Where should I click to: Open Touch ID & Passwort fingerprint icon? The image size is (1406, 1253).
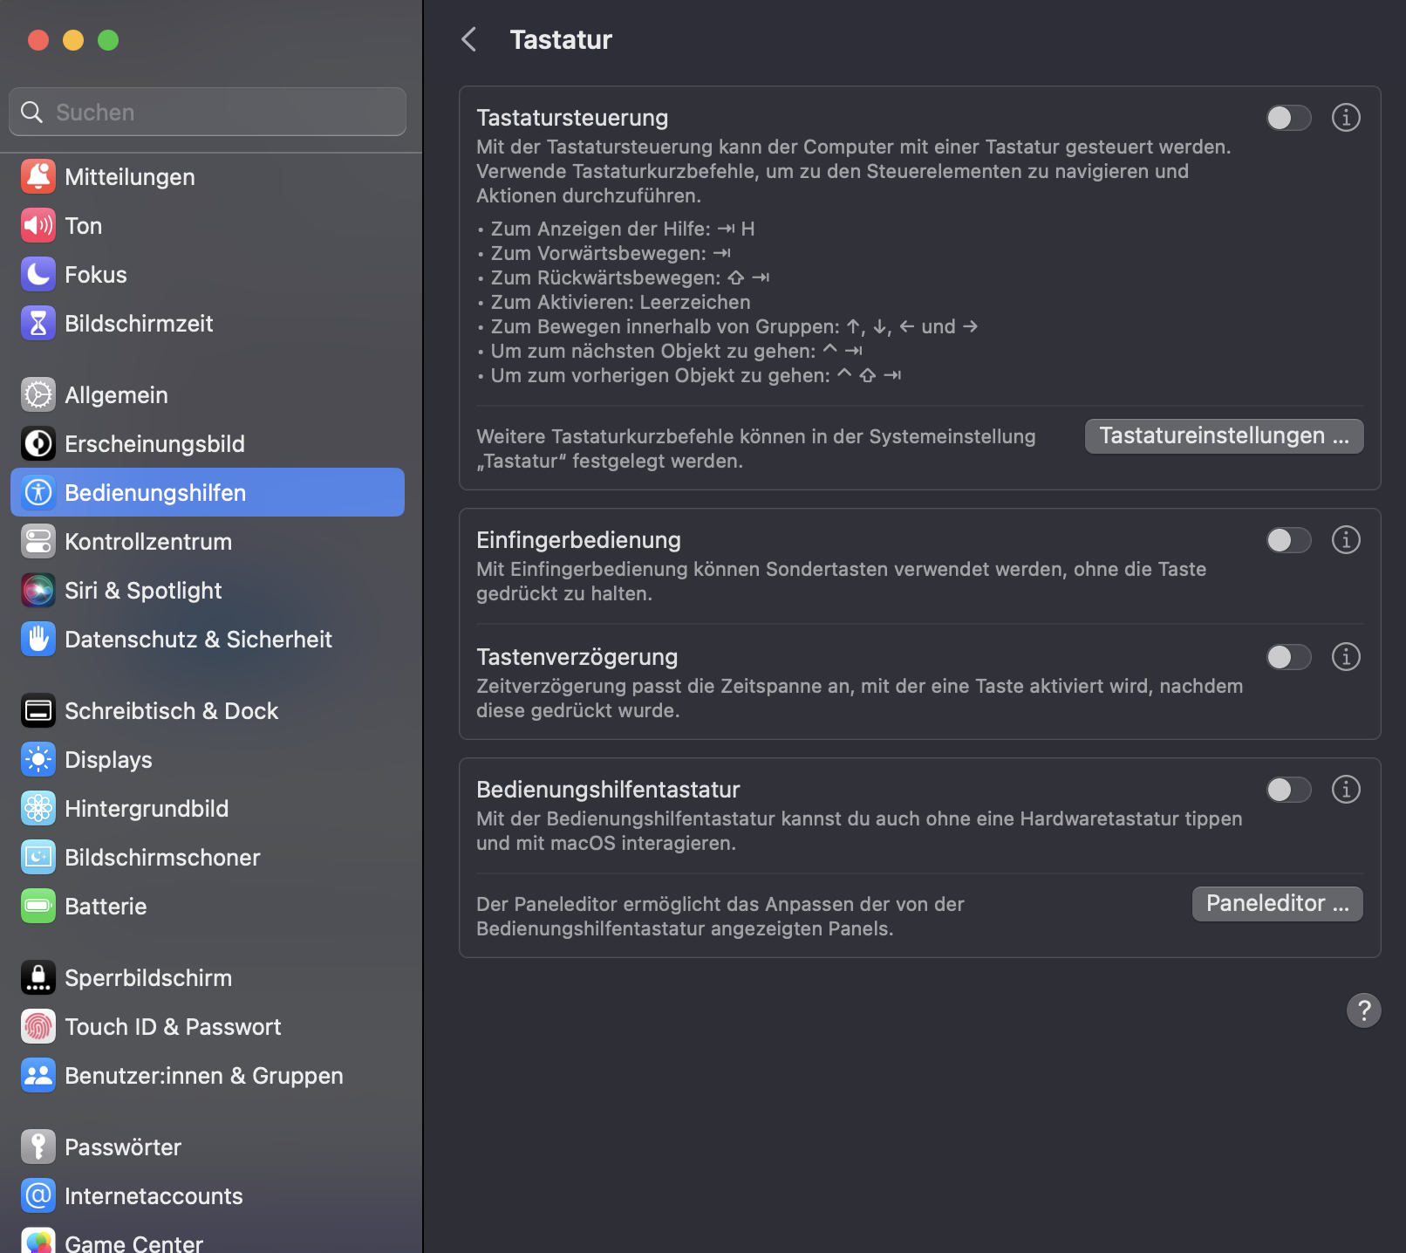(x=38, y=1027)
